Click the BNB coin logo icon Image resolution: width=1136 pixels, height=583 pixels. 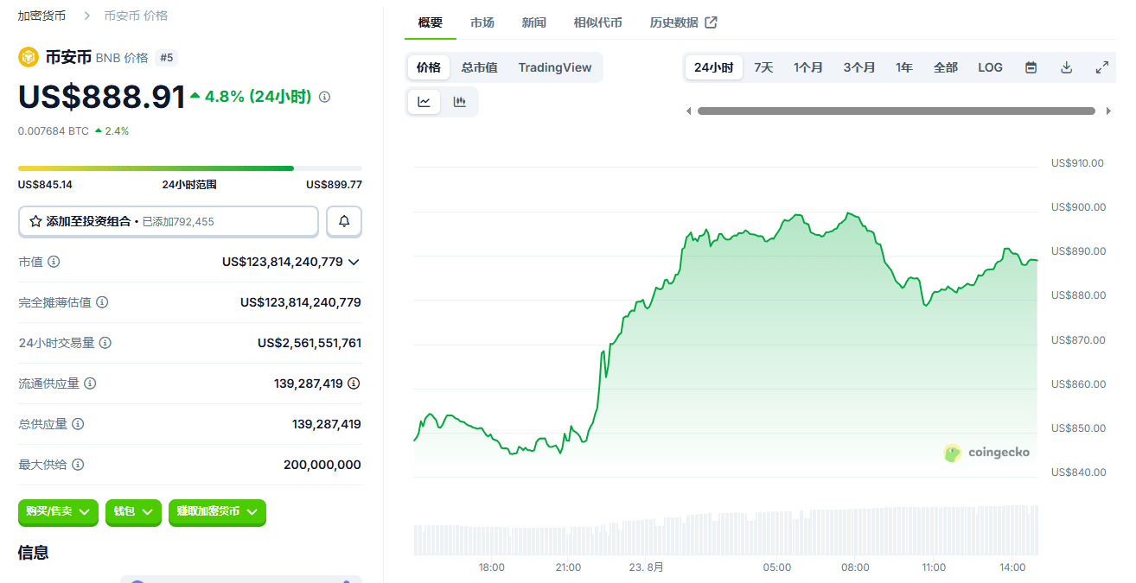[29, 58]
